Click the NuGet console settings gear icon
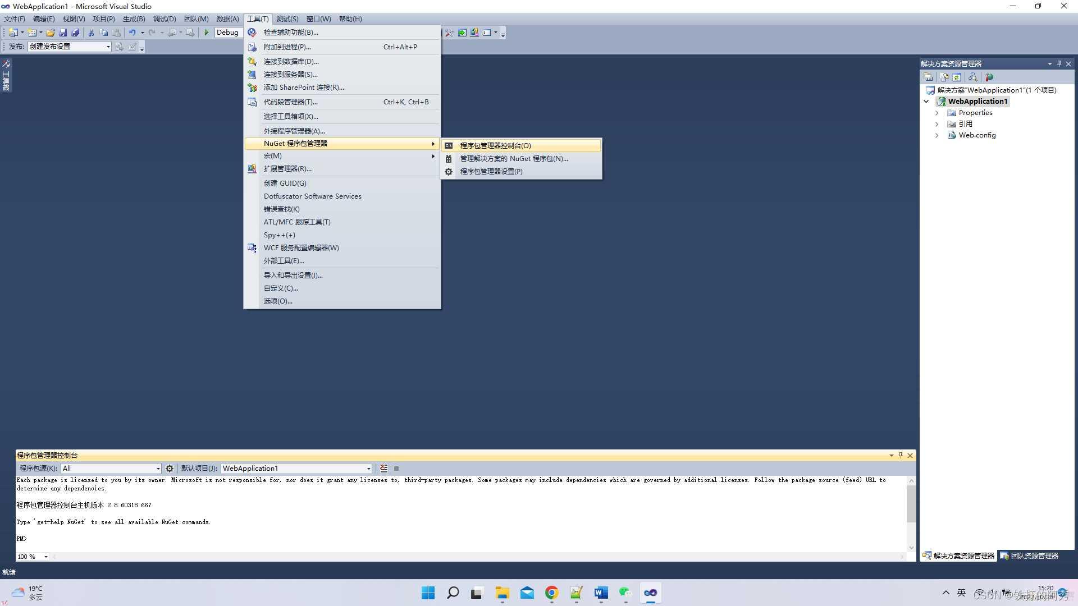Viewport: 1078px width, 606px height. coord(170,469)
